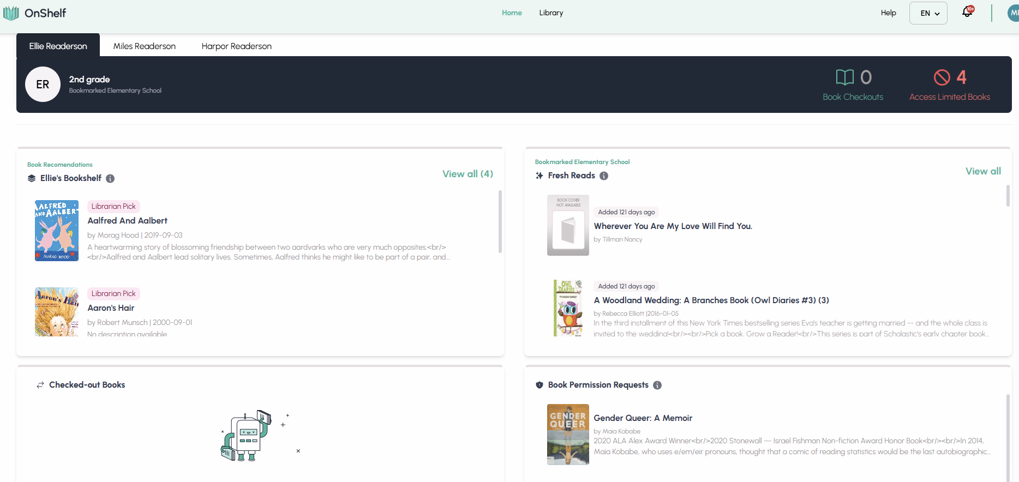Click the Ellie's Bookshelf panel scrollbar
Image resolution: width=1019 pixels, height=482 pixels.
(x=500, y=222)
